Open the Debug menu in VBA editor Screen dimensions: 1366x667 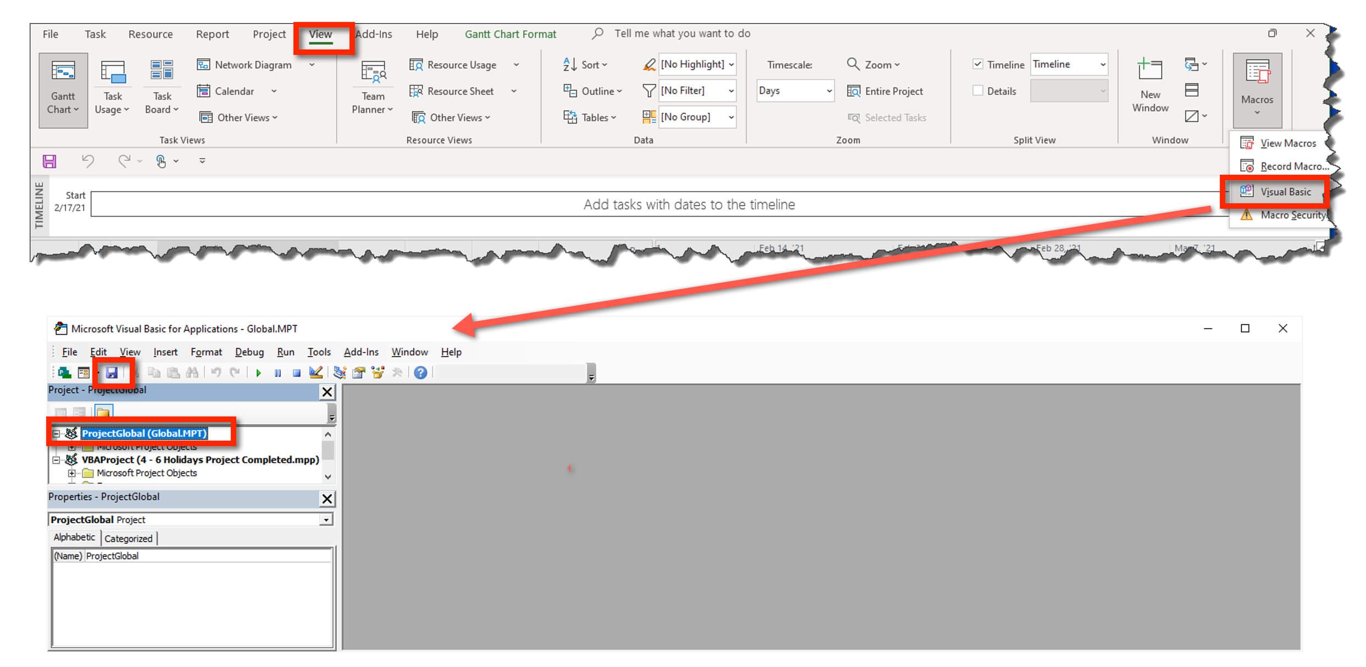pos(249,352)
